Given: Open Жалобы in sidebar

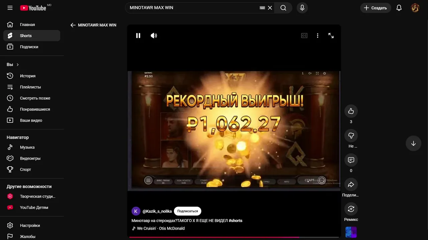Looking at the screenshot, I should pos(32,236).
